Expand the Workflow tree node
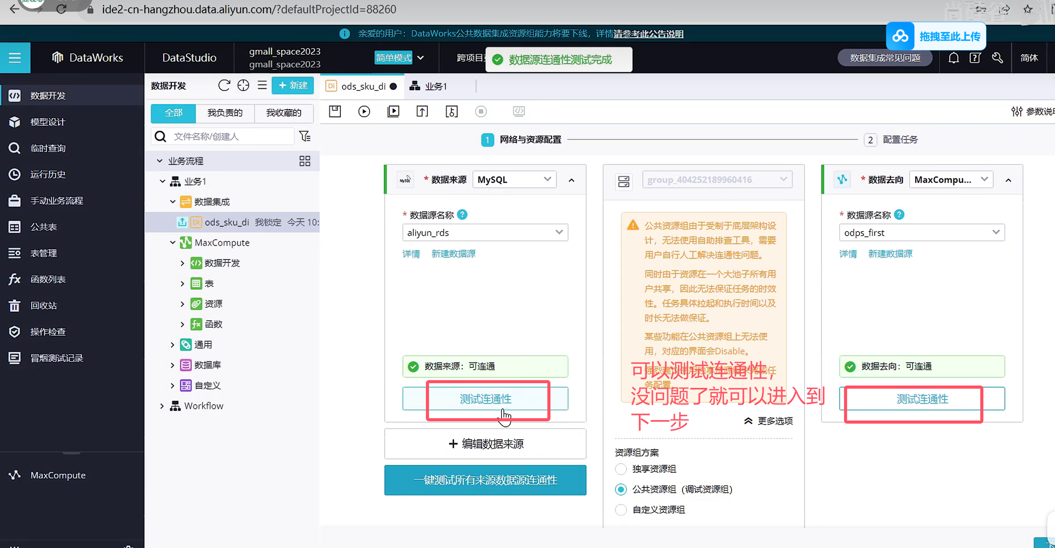This screenshot has height=548, width=1055. [x=162, y=406]
